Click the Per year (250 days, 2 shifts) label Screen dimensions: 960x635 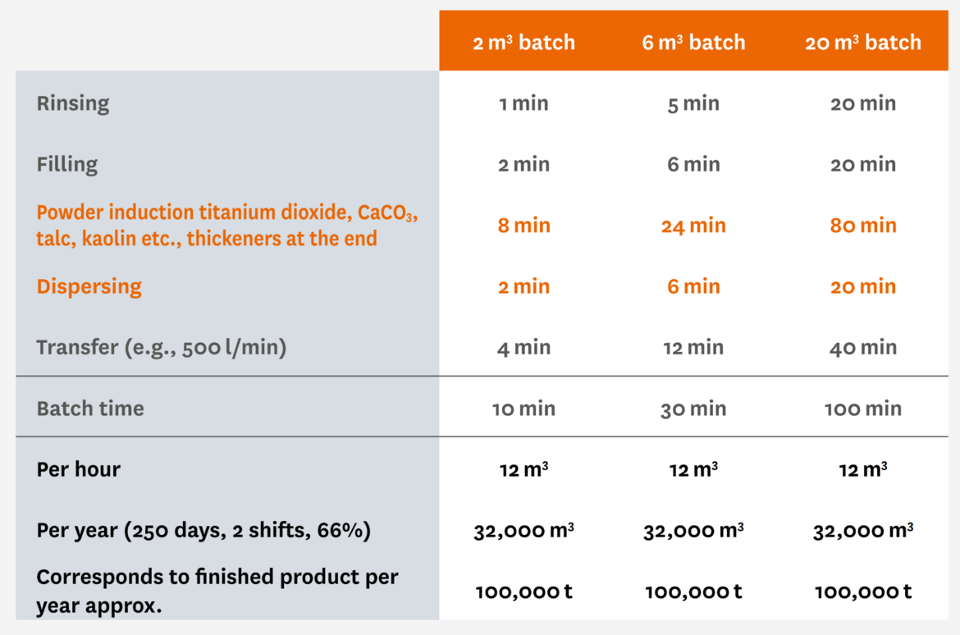tap(203, 530)
